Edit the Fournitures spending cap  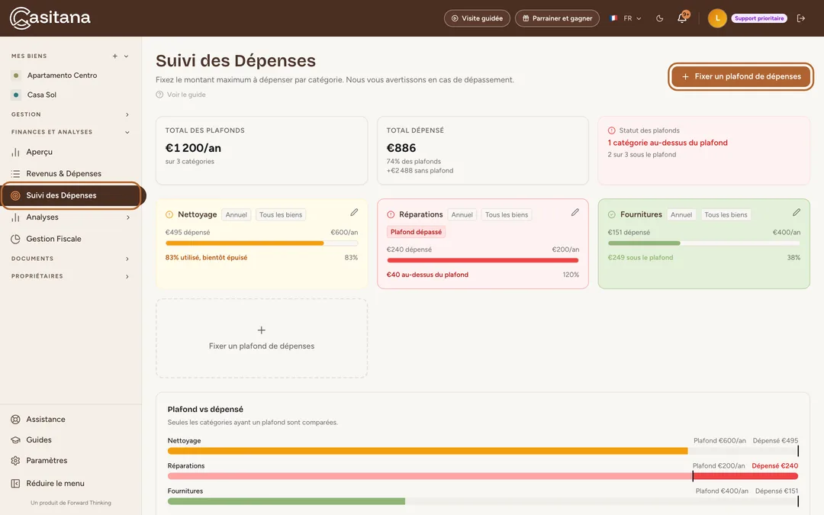pos(797,212)
